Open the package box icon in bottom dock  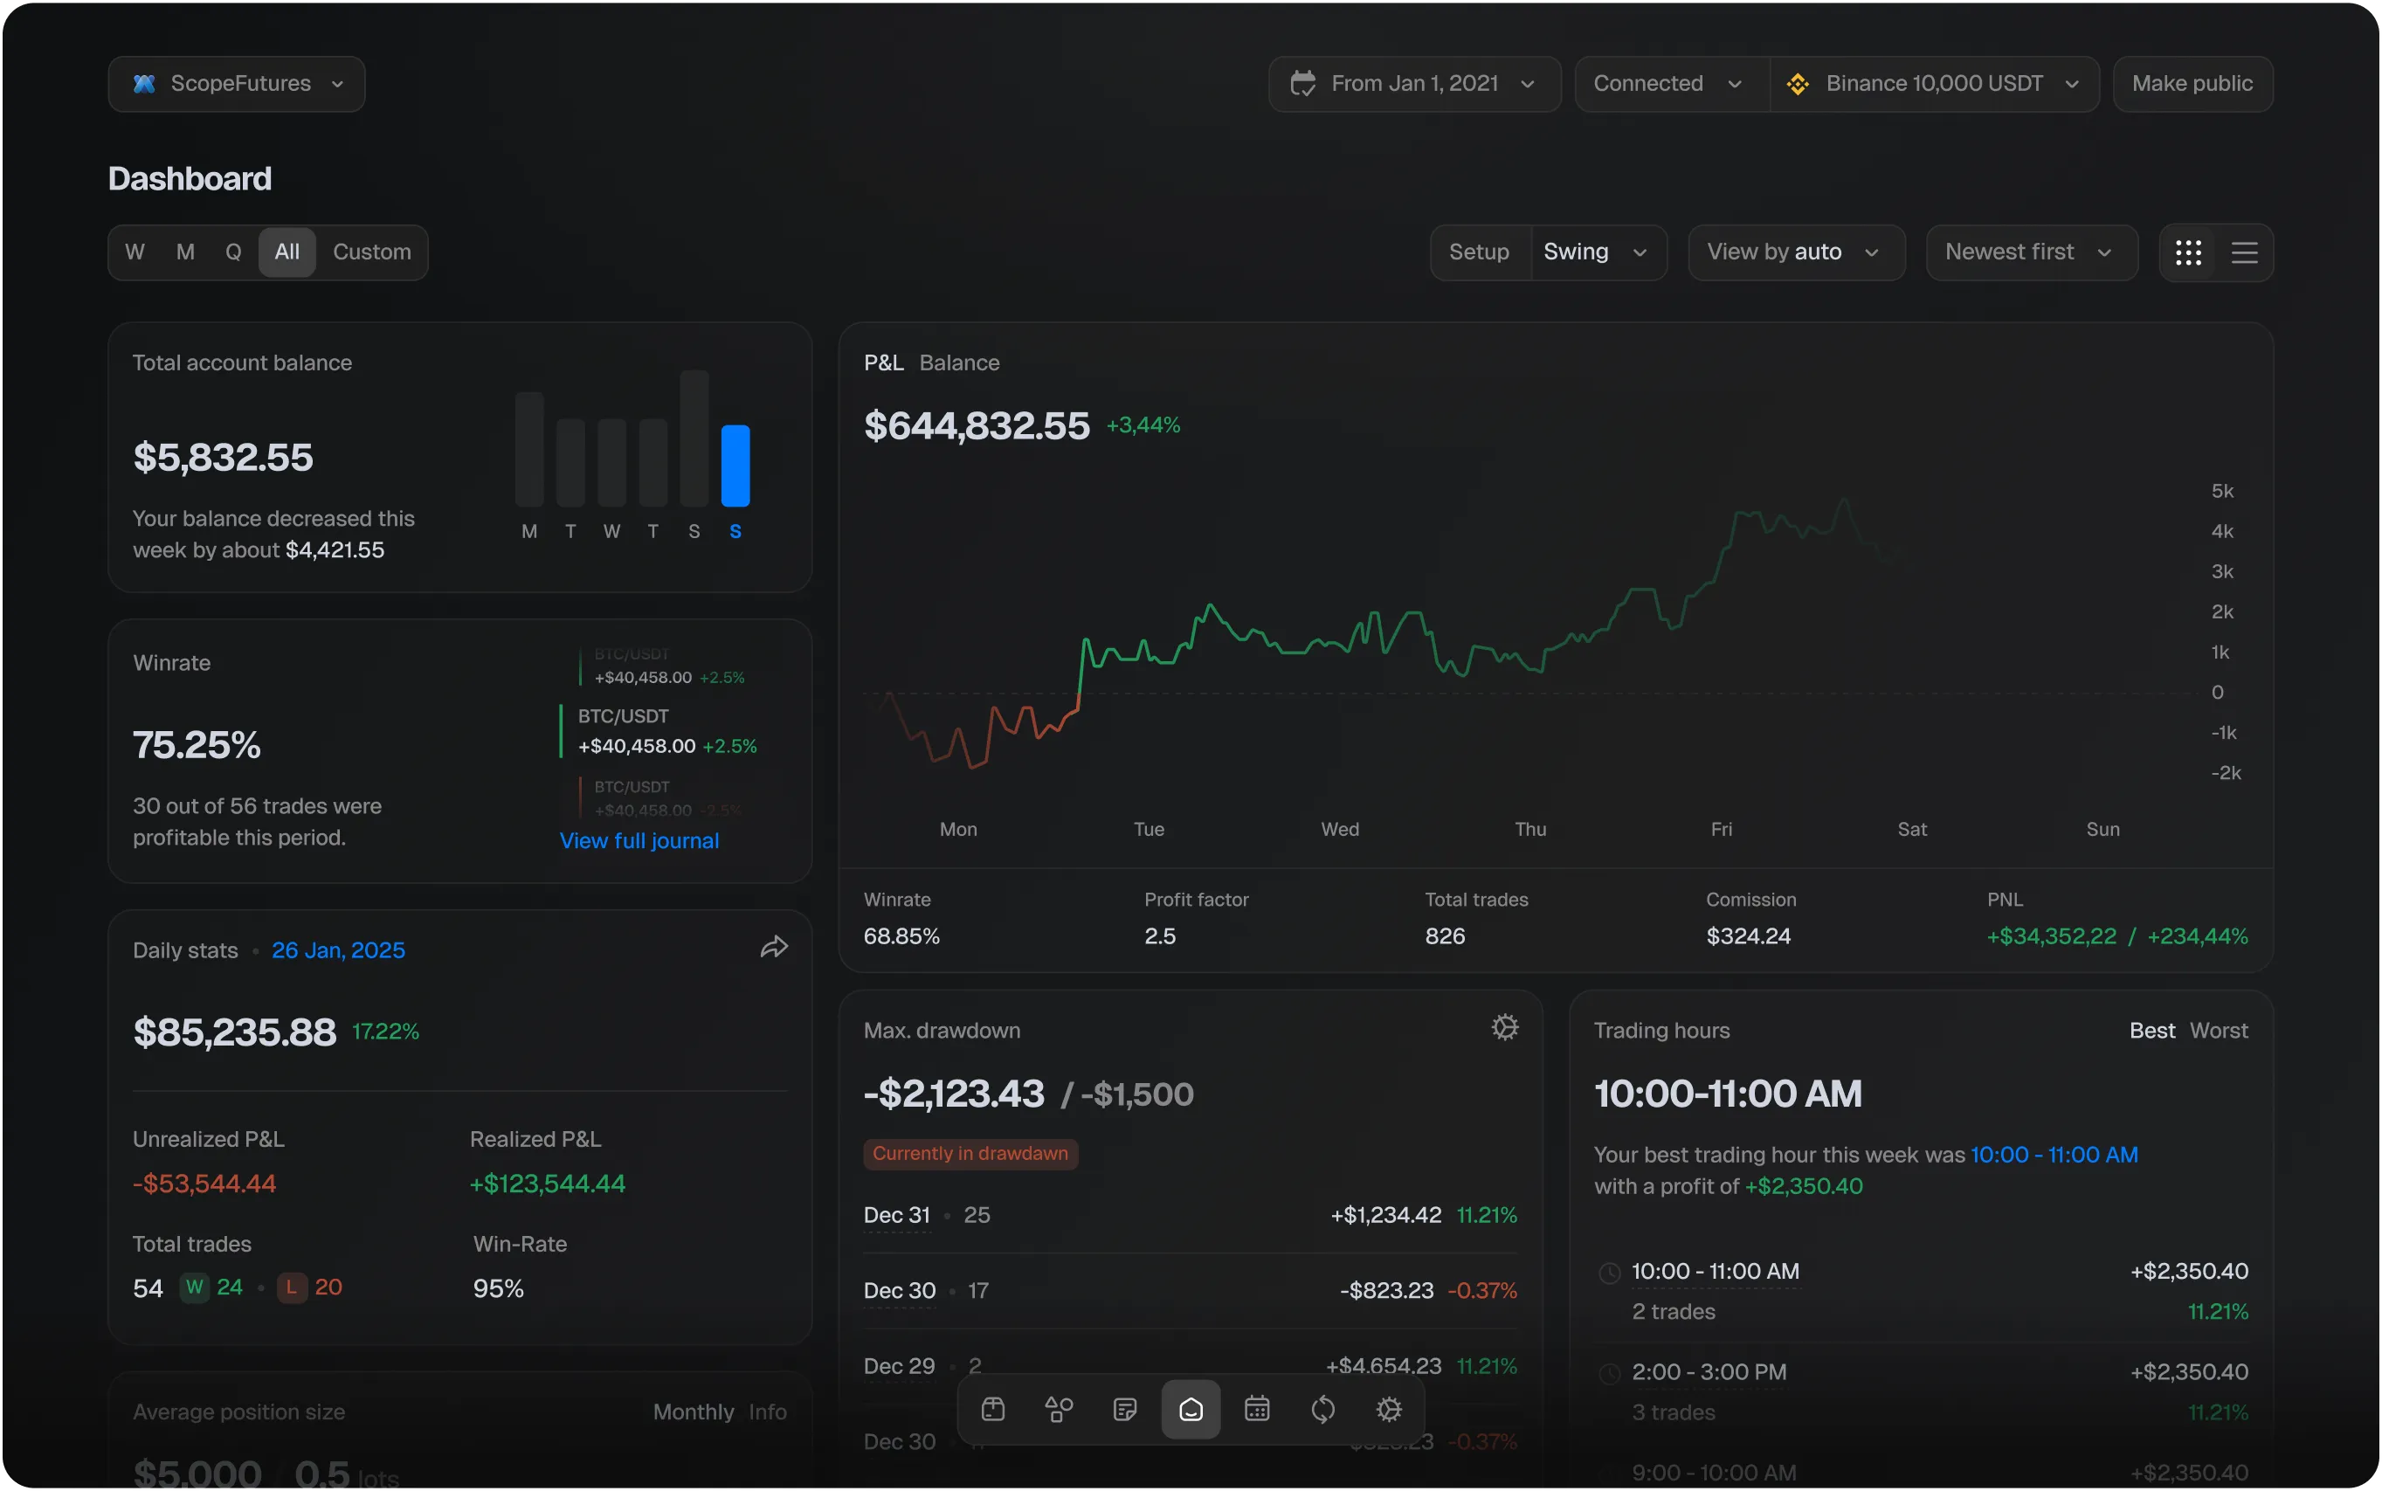click(993, 1409)
